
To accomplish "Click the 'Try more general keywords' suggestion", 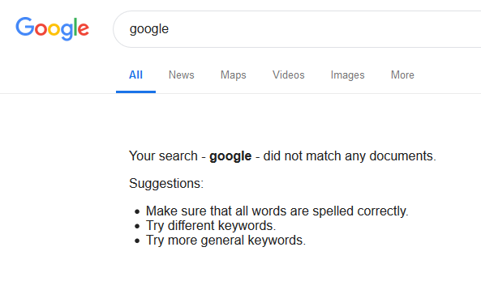I will click(x=225, y=241).
